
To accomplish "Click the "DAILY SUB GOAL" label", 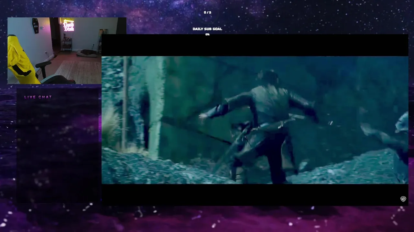I will [x=207, y=29].
